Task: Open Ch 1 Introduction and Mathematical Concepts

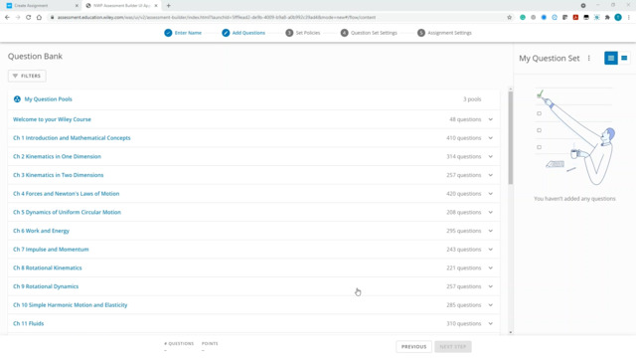Action: point(72,138)
